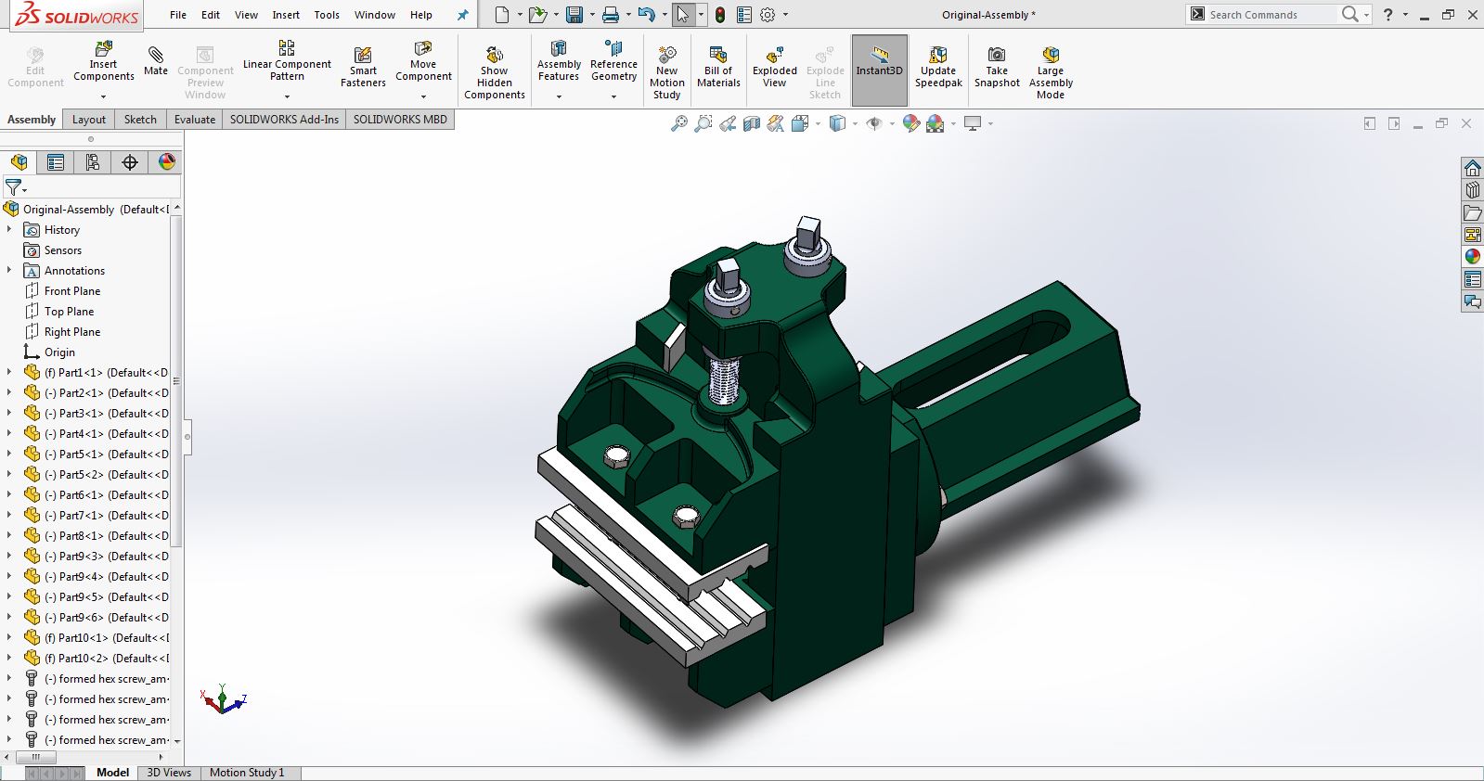Image resolution: width=1484 pixels, height=781 pixels.
Task: Open Assembly Features tool
Action: point(559,61)
